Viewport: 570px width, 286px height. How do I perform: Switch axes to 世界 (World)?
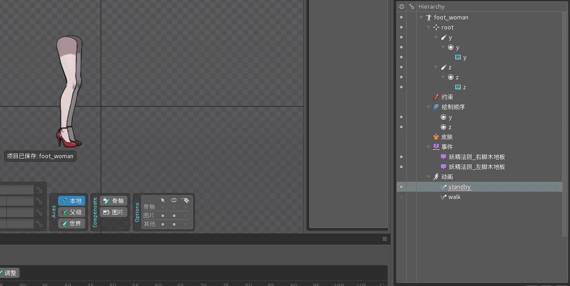click(72, 223)
